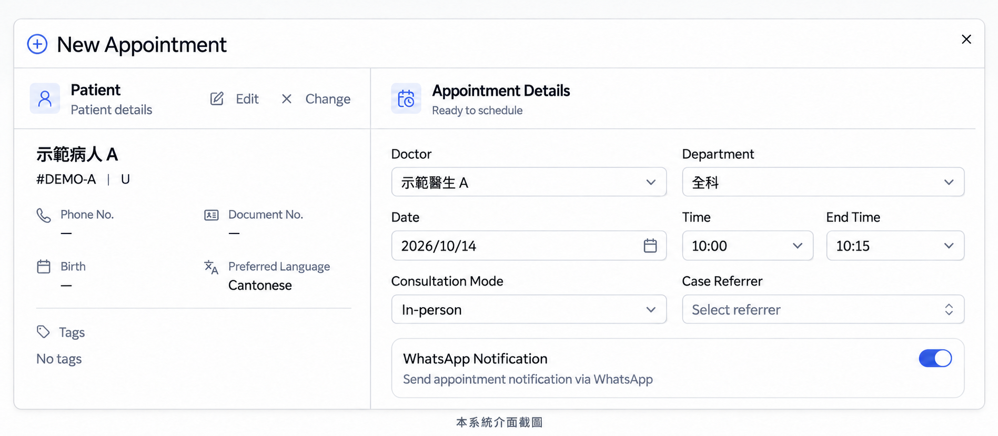
Task: Click the No tags text
Action: (x=59, y=359)
